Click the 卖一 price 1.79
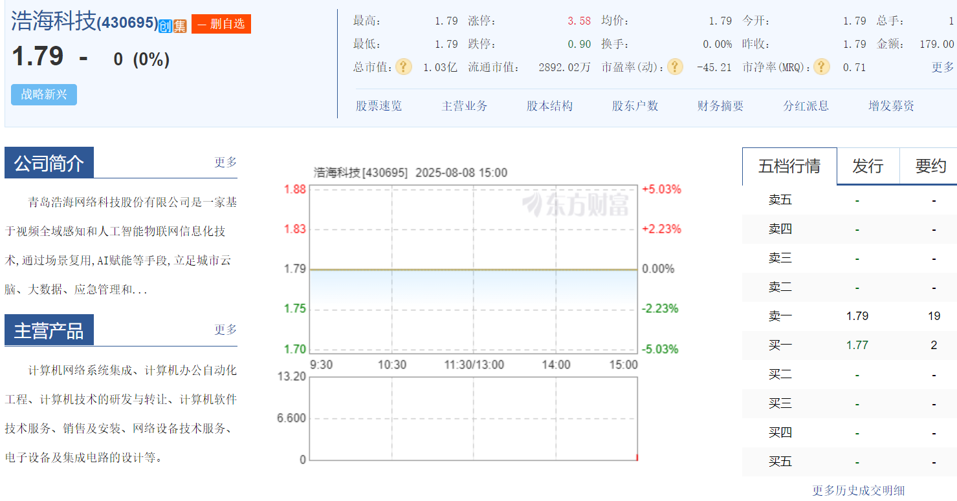This screenshot has height=501, width=957. [x=857, y=316]
